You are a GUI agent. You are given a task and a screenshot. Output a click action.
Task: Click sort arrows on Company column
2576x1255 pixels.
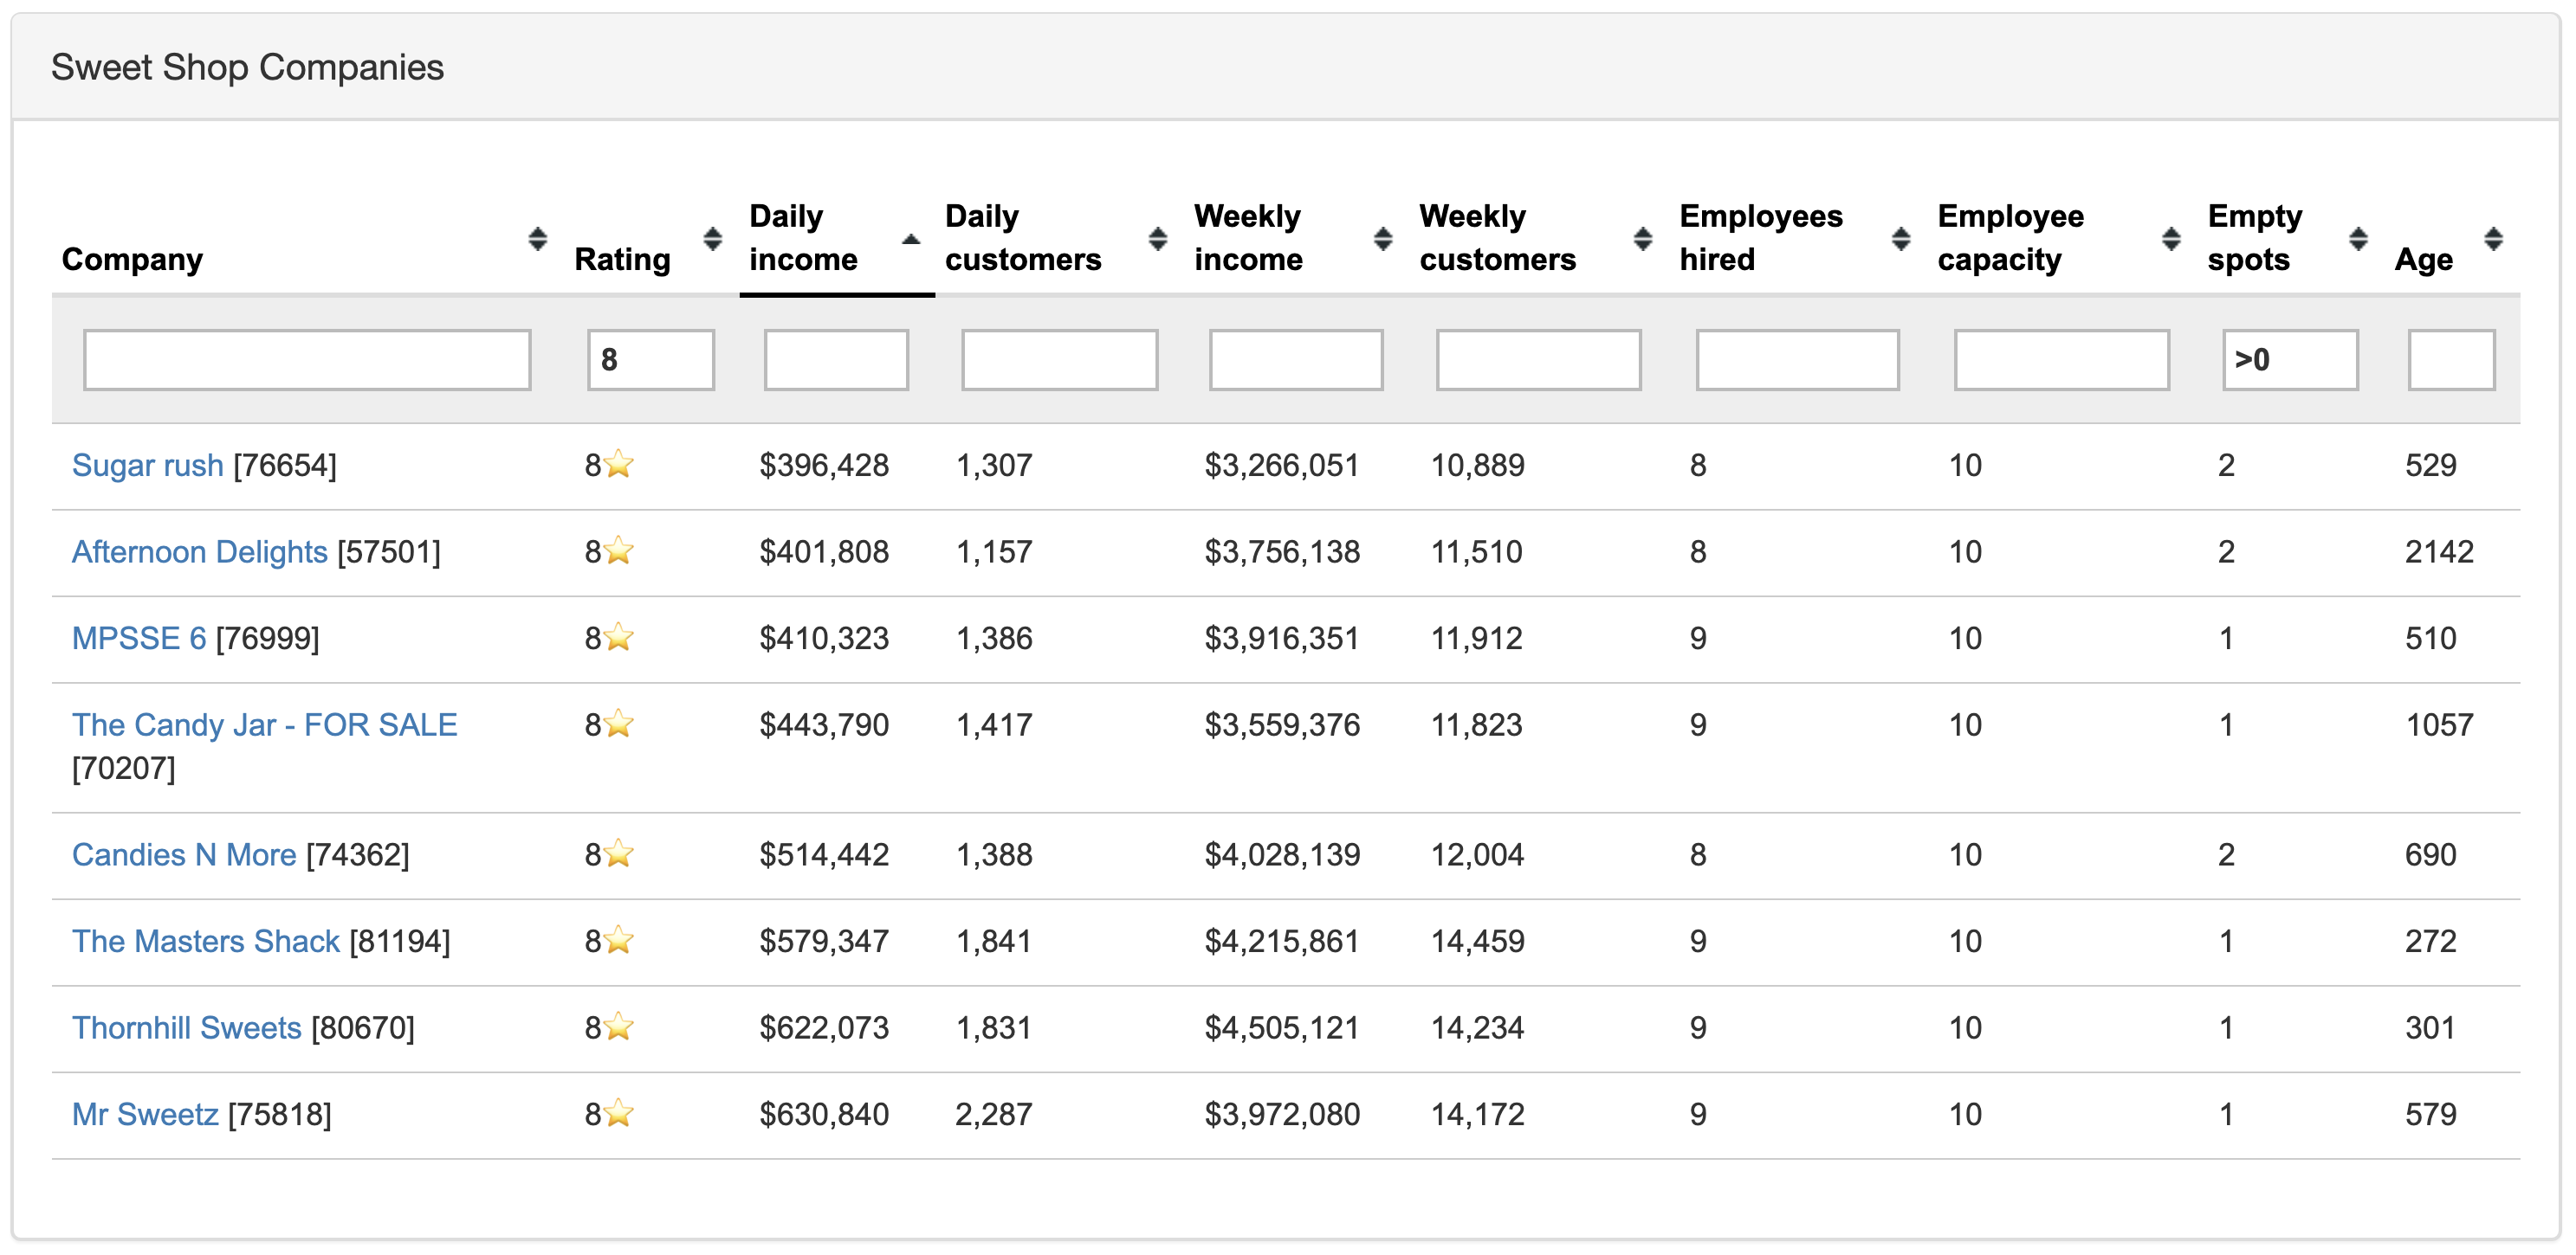pos(537,239)
